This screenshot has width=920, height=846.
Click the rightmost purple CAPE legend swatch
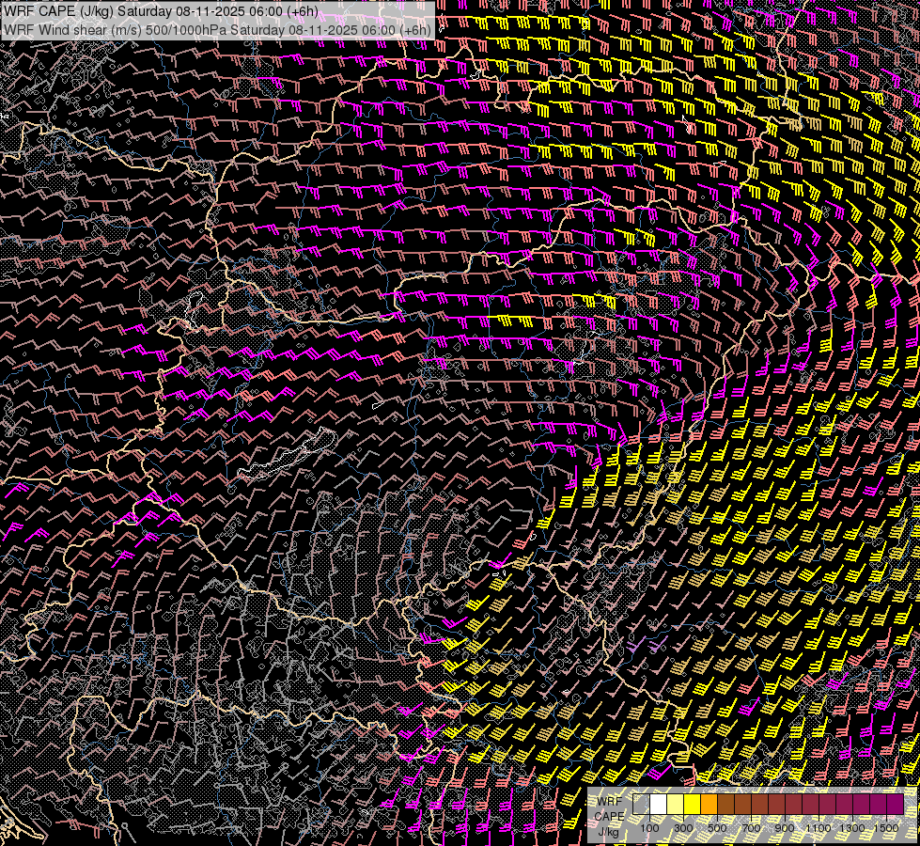coord(895,805)
